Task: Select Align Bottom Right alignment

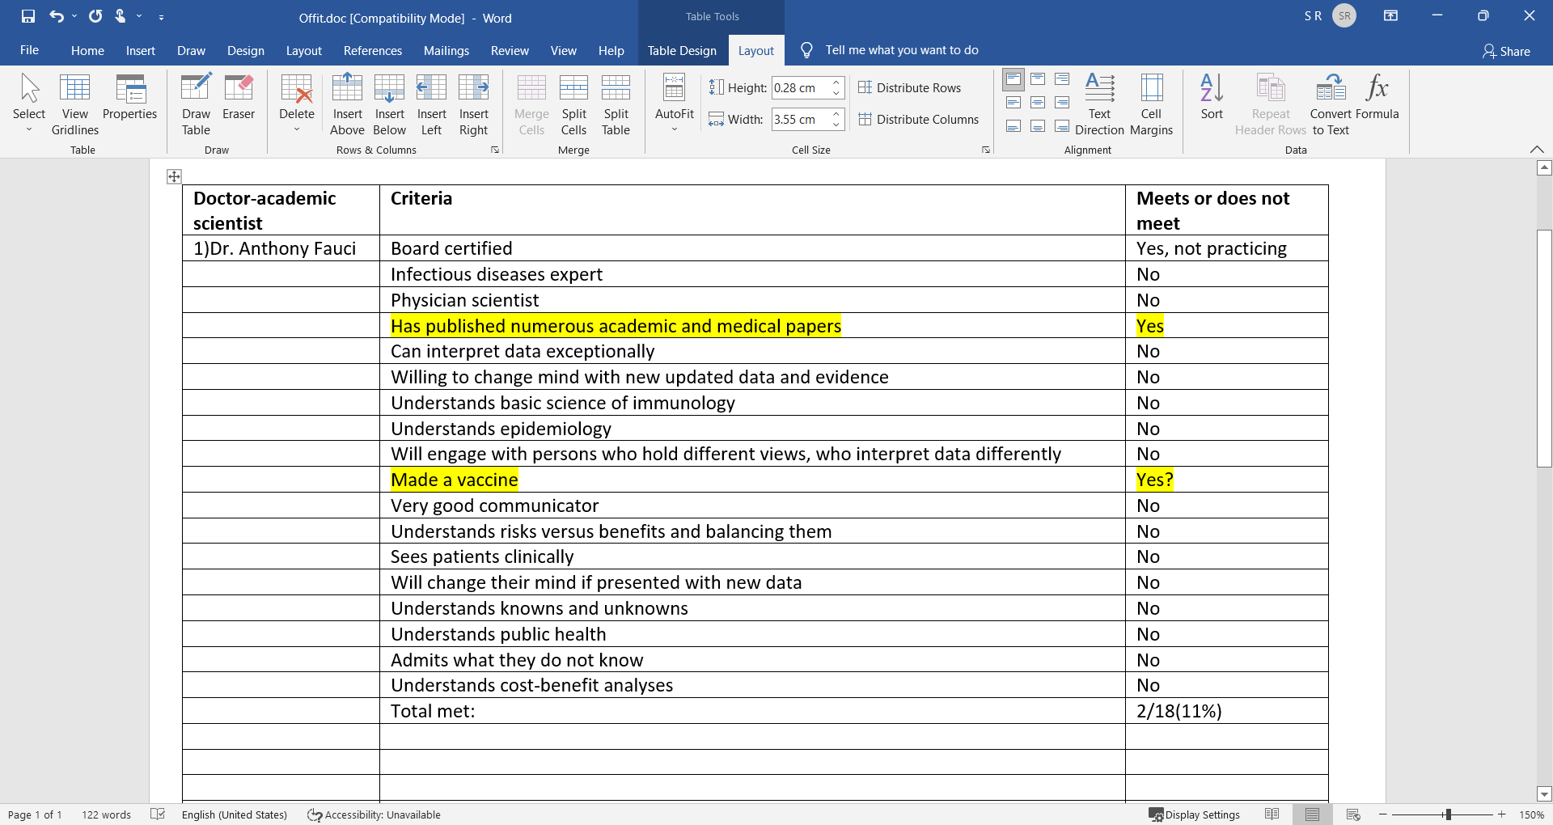Action: click(1062, 126)
